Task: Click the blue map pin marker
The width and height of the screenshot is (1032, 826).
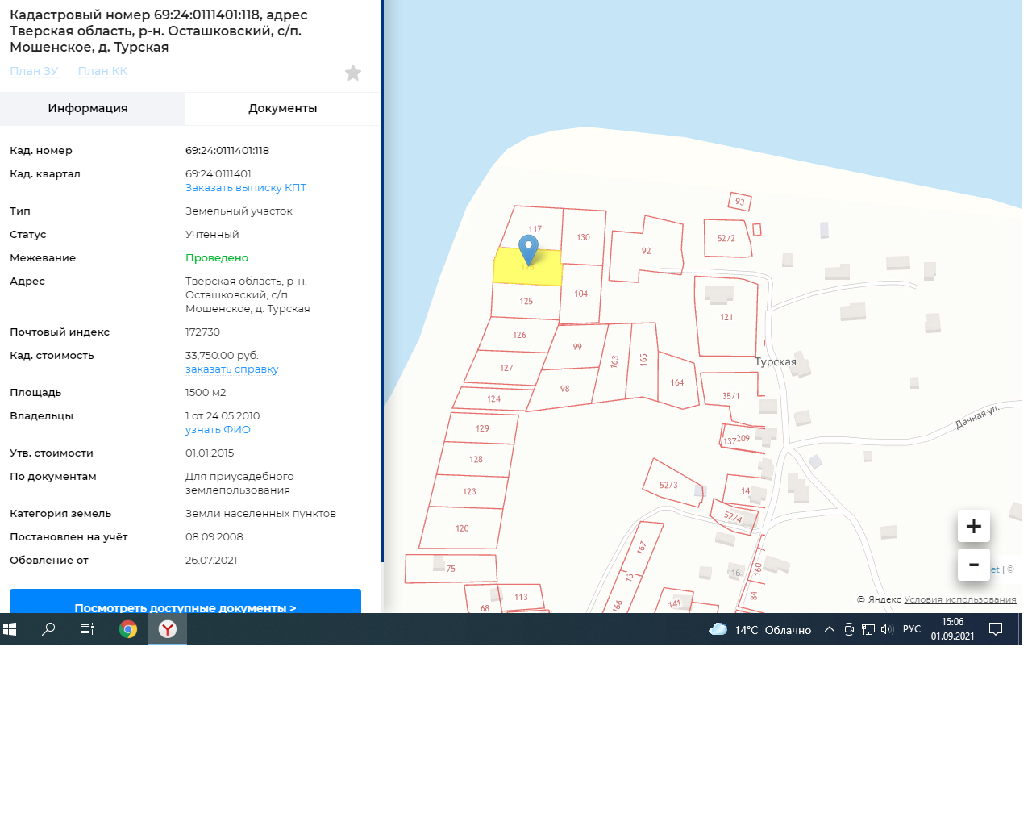Action: coord(528,248)
